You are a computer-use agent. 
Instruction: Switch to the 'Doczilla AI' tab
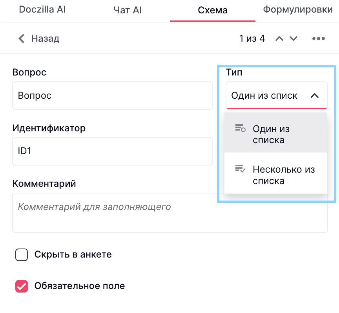(x=42, y=10)
